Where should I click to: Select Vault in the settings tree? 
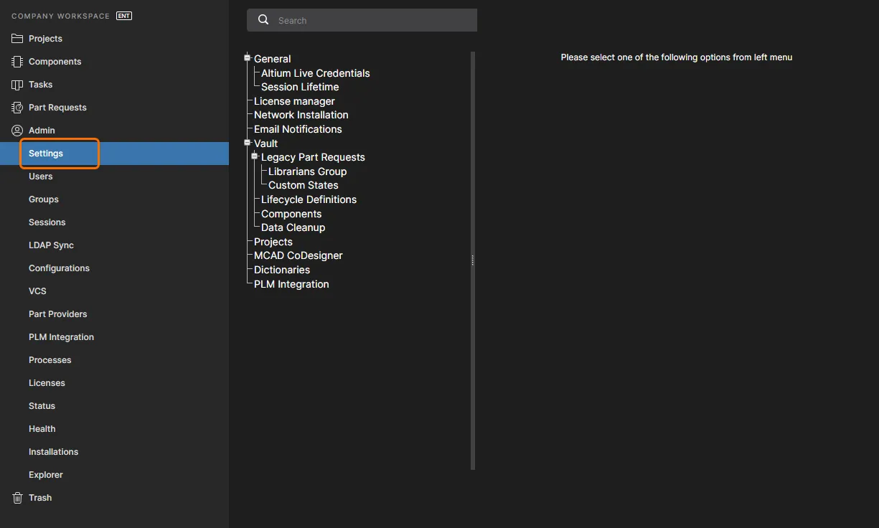click(266, 143)
